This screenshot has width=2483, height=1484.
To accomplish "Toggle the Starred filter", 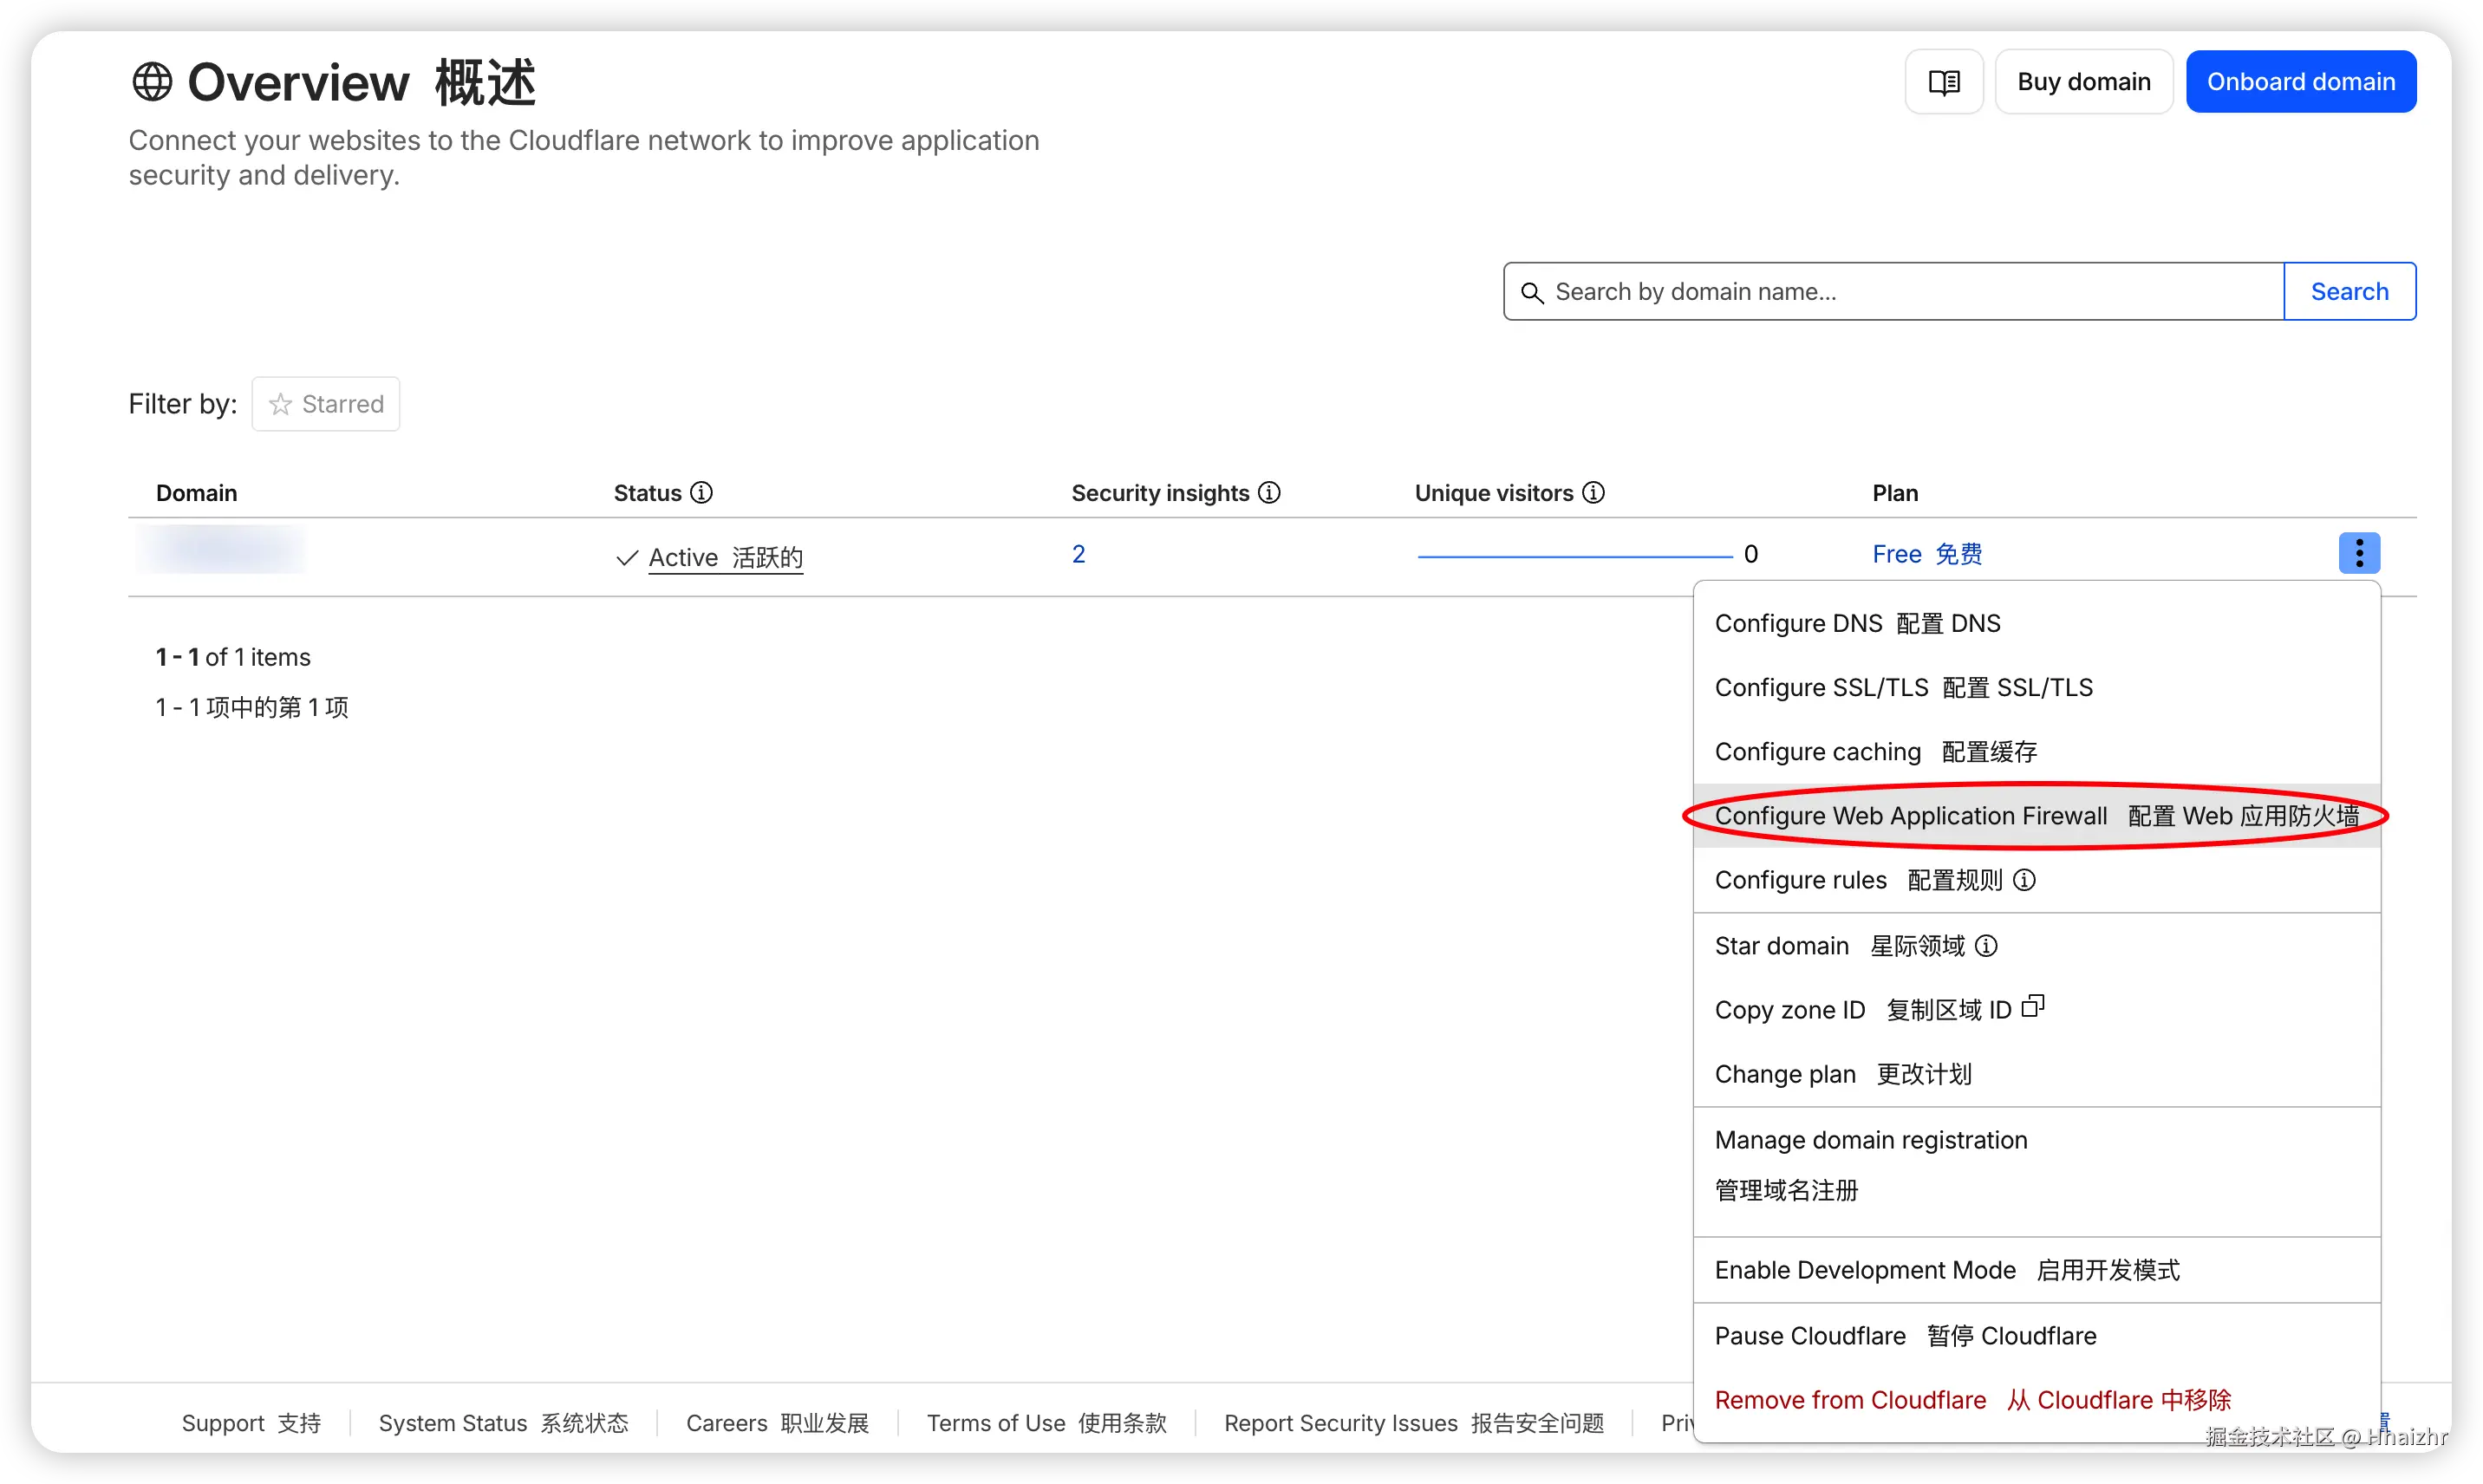I will 326,404.
